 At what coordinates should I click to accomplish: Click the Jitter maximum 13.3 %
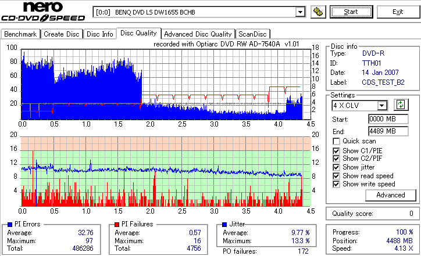point(301,241)
